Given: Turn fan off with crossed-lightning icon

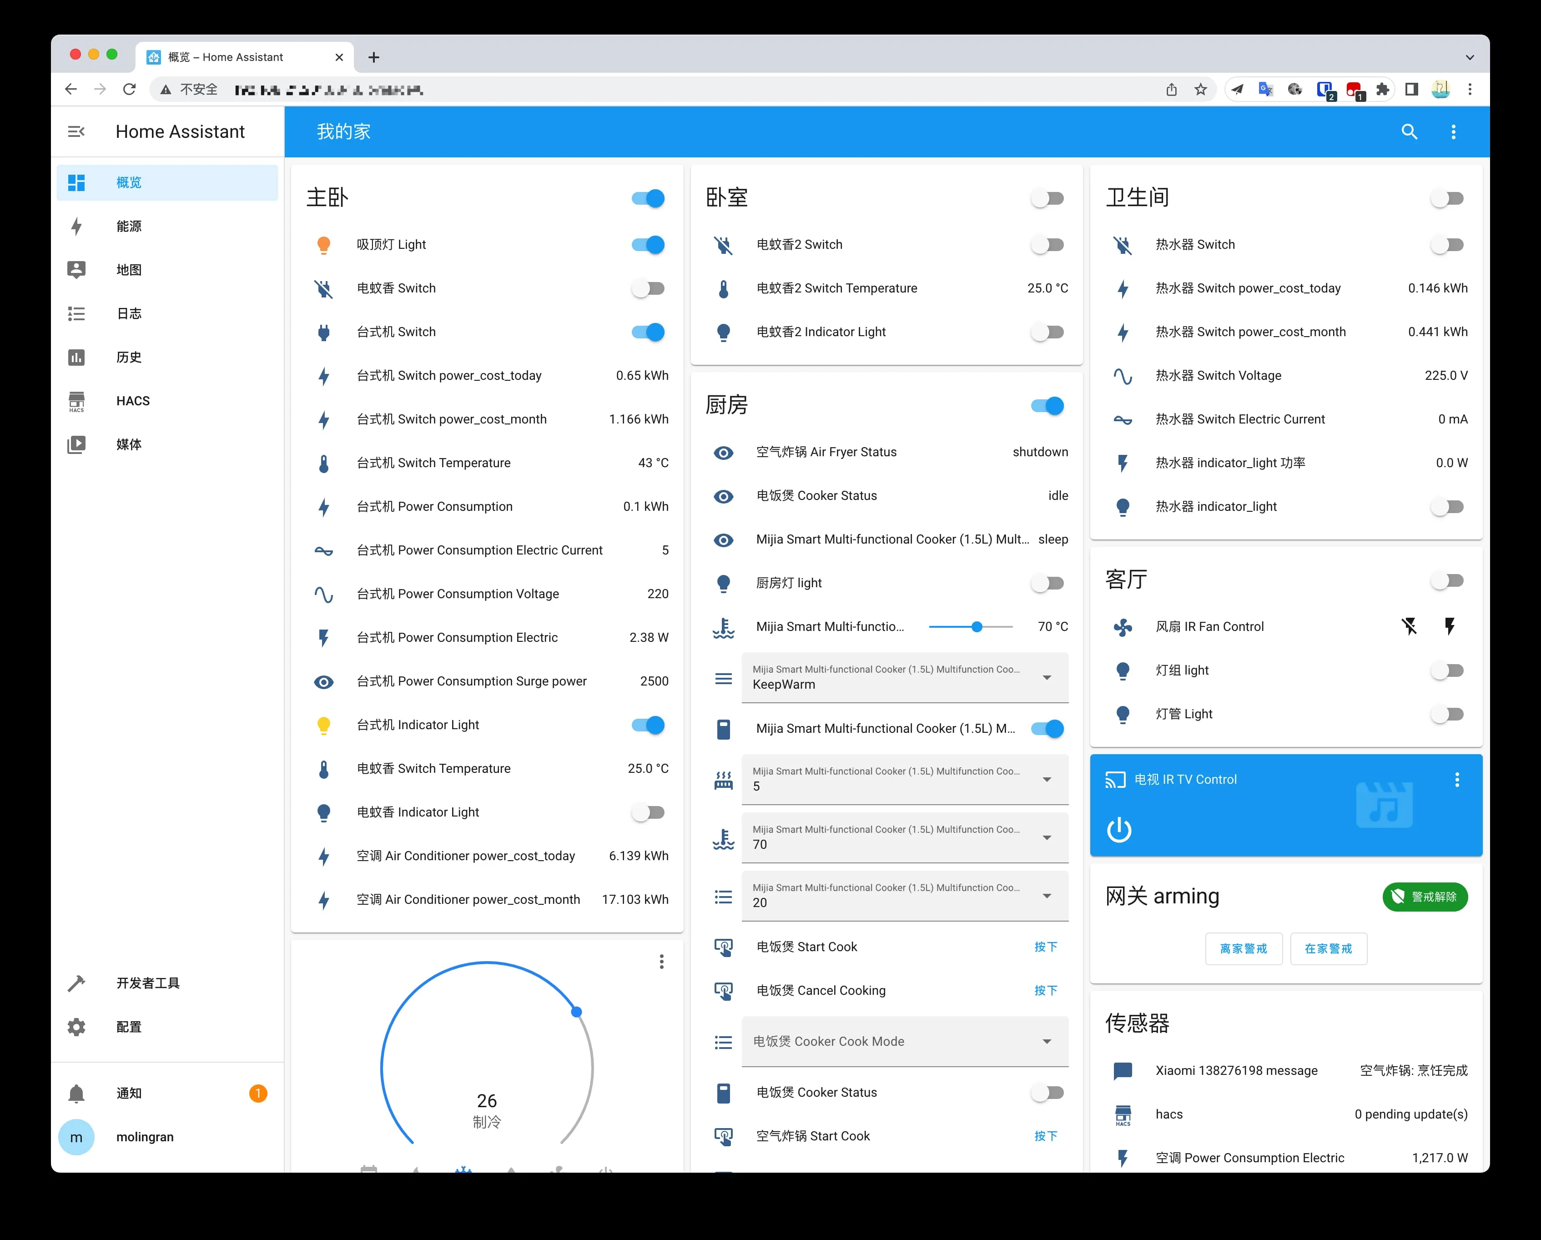Looking at the screenshot, I should point(1409,626).
